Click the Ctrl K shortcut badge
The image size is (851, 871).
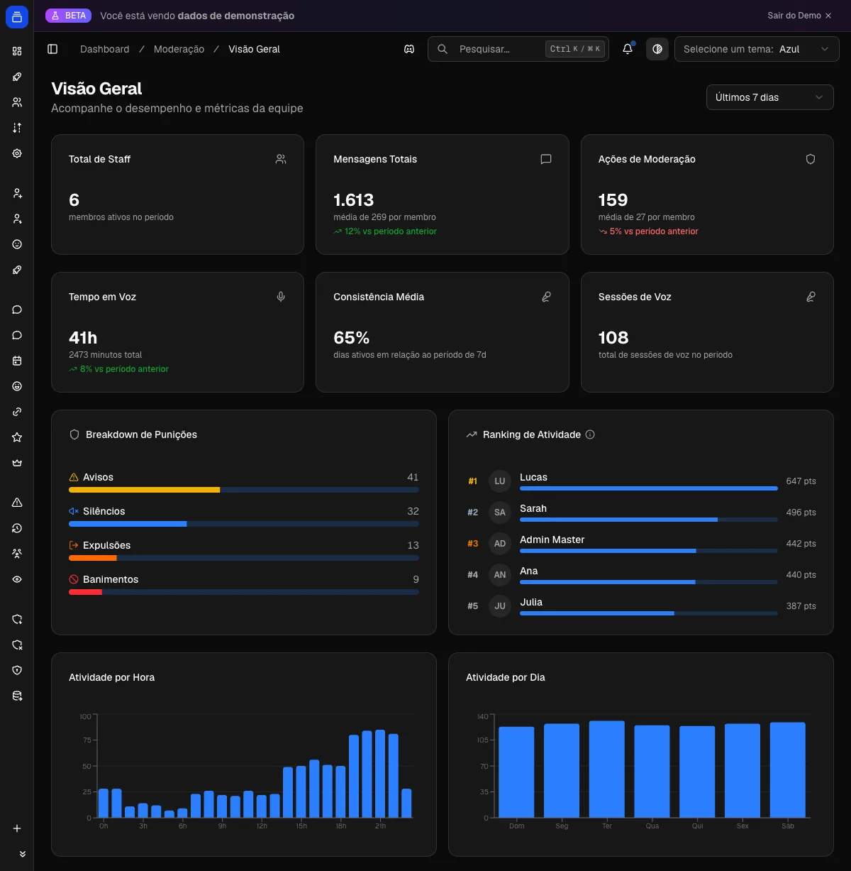click(x=575, y=49)
